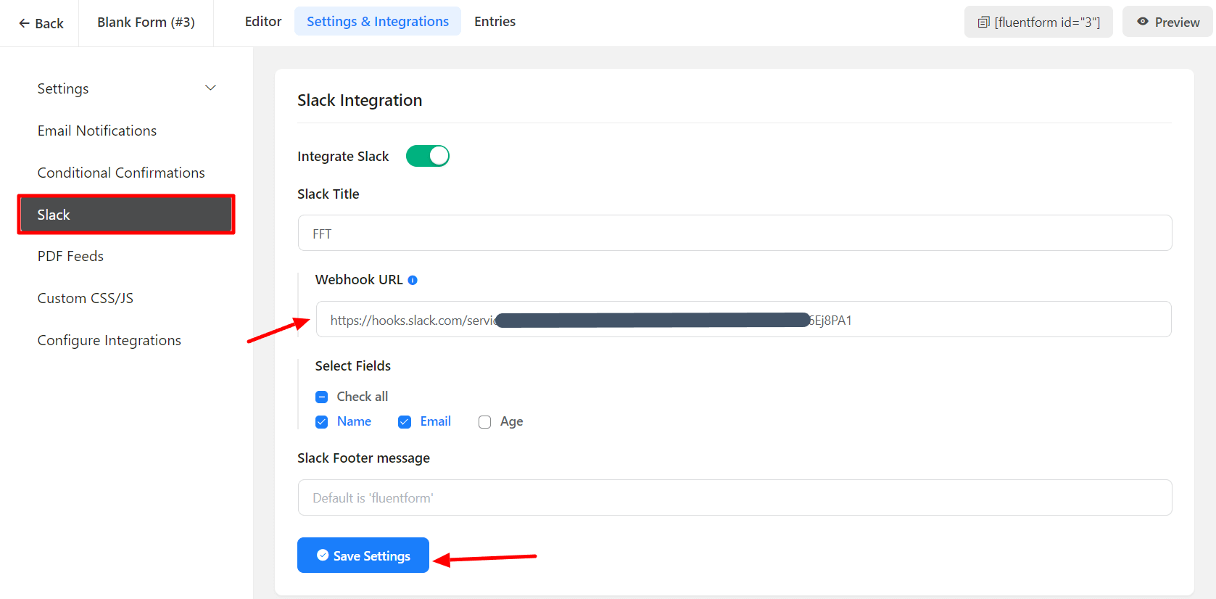The width and height of the screenshot is (1216, 599).
Task: Open Email Notifications in sidebar
Action: pyautogui.click(x=97, y=131)
